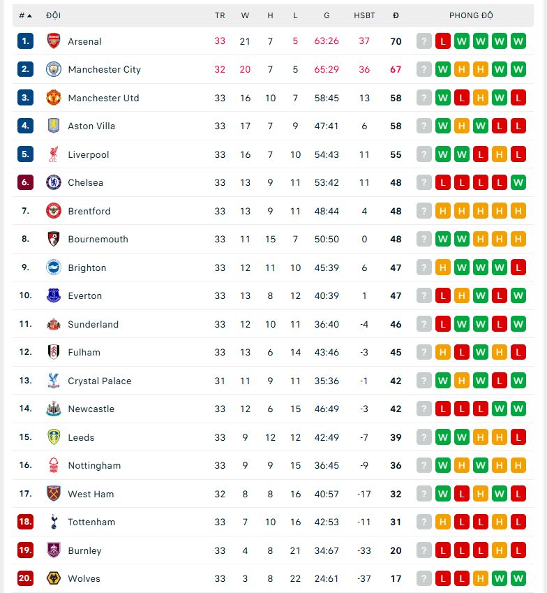The image size is (547, 593).
Task: Sort standings by the Đ points header
Action: (396, 15)
